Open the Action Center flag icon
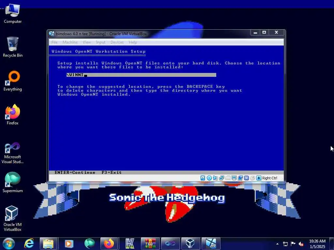334x250 pixels. click(293, 244)
